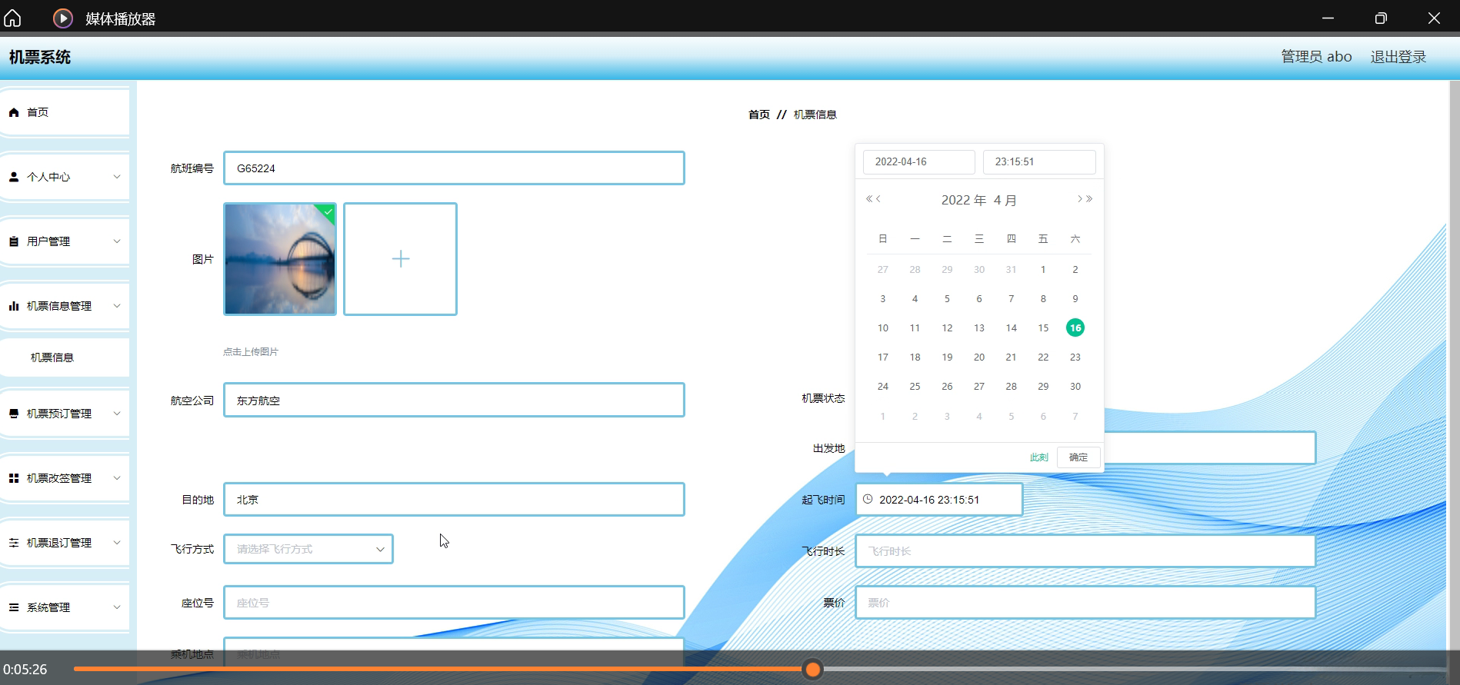The width and height of the screenshot is (1460, 685).
Task: Click the time box showing 23:15:51
Action: 1039,162
